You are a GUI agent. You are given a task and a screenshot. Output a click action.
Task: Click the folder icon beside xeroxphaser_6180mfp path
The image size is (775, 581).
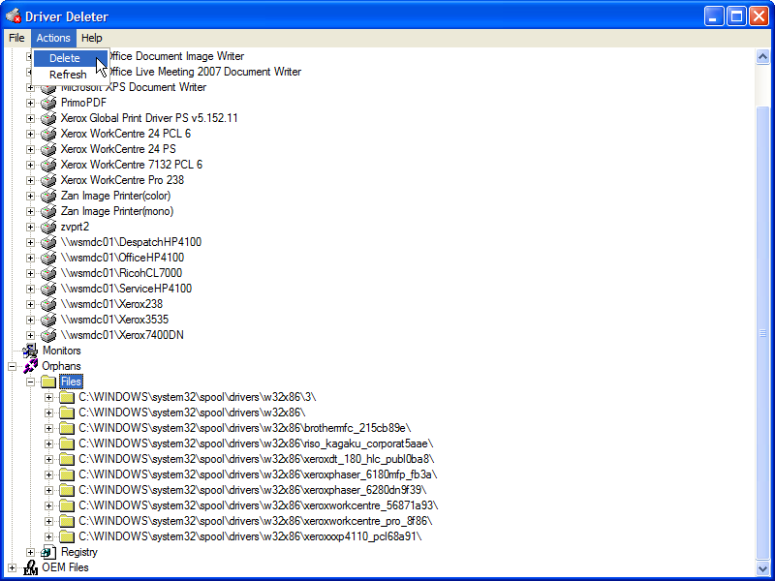pos(65,474)
